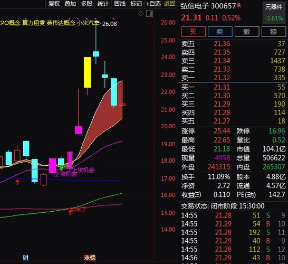Click the 26.08 high price label
288x264 pixels.
[110, 24]
